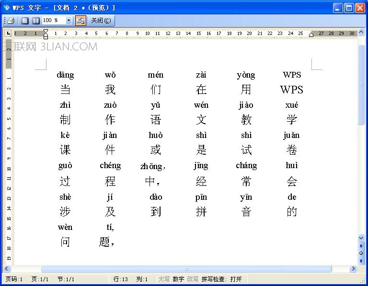Click the 行:13 status bar entry
The width and height of the screenshot is (368, 286).
pos(121,279)
